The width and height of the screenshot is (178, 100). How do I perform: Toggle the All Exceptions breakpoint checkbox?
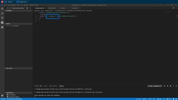pos(7,95)
